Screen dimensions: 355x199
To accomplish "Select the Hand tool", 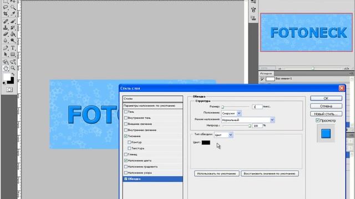I will (6, 68).
